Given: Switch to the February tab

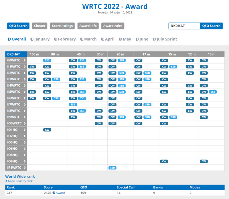Looking at the screenshot, I should pyautogui.click(x=65, y=39).
